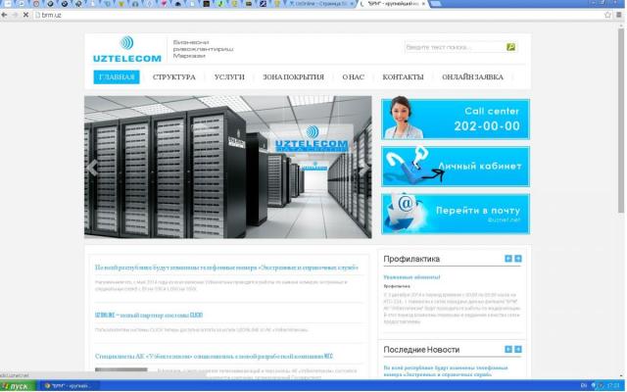The width and height of the screenshot is (627, 392).
Task: Open the Личный кабинет banner
Action: click(x=455, y=167)
